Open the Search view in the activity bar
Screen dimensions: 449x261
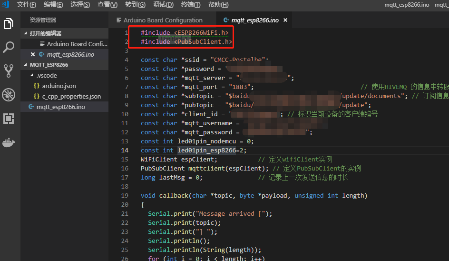[9, 47]
